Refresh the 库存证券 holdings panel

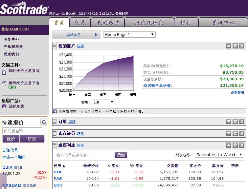tap(235, 133)
